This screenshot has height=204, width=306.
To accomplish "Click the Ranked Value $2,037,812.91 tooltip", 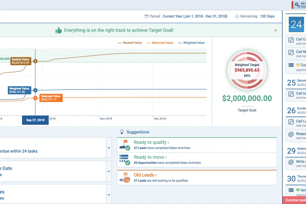I will coord(21,61).
